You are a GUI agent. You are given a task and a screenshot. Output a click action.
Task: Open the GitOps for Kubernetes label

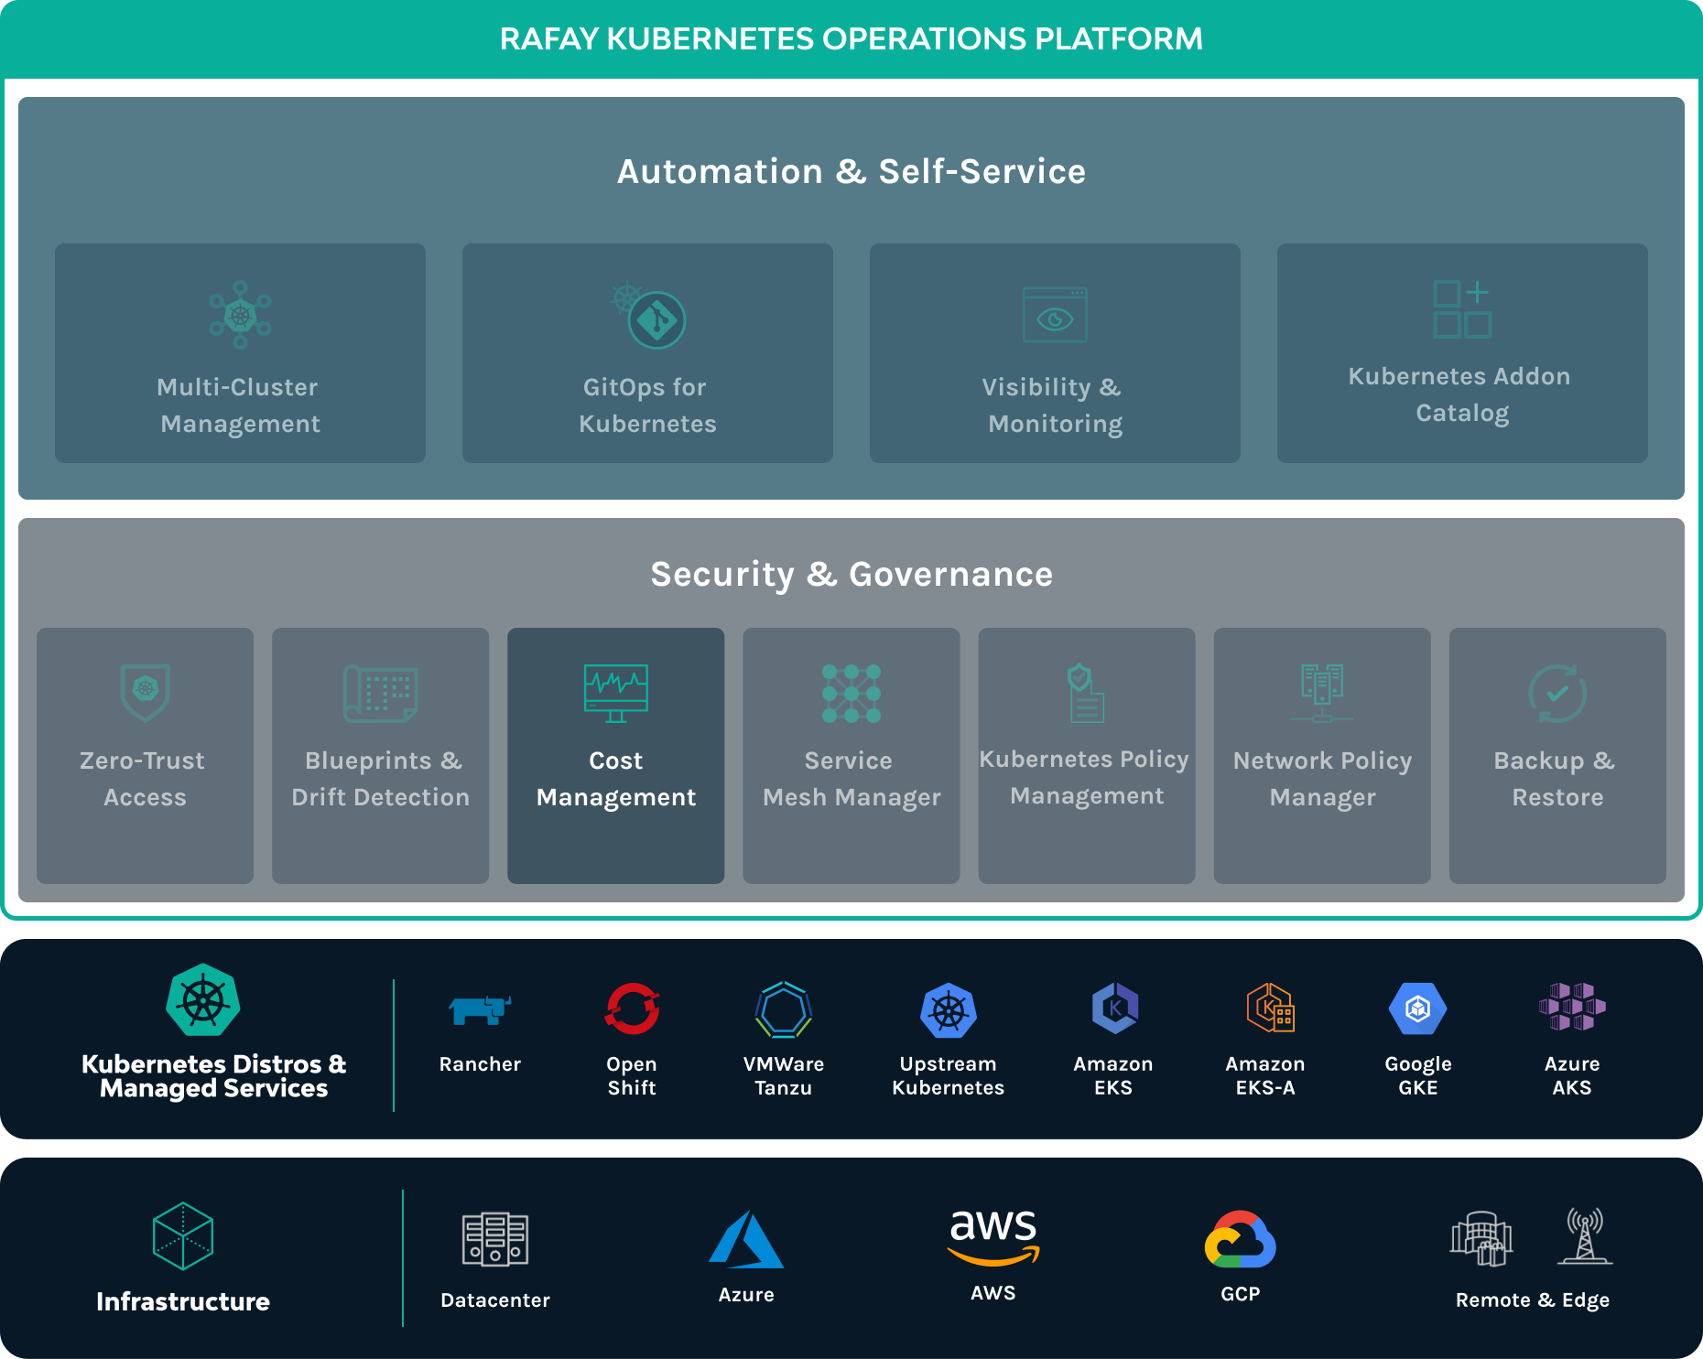(x=647, y=405)
